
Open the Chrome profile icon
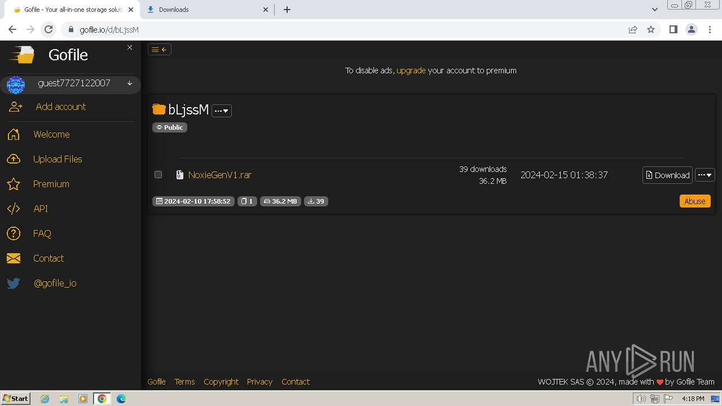pos(692,30)
